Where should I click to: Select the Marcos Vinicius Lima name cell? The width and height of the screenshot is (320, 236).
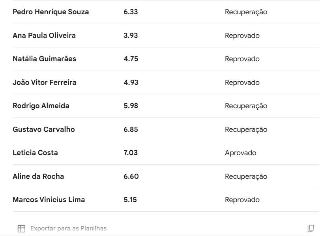(49, 200)
